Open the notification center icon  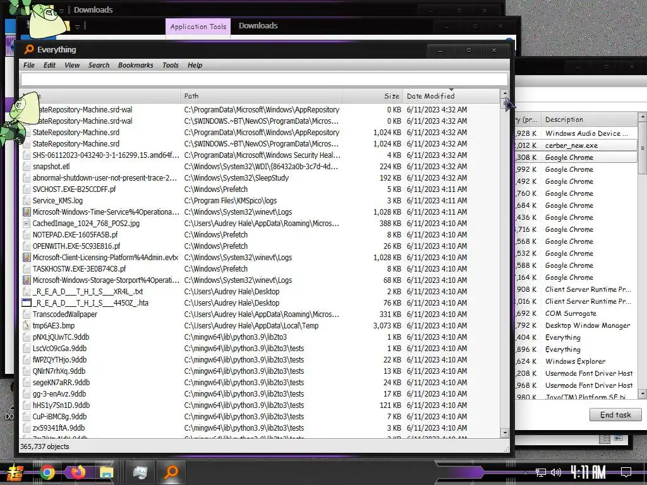(x=626, y=472)
